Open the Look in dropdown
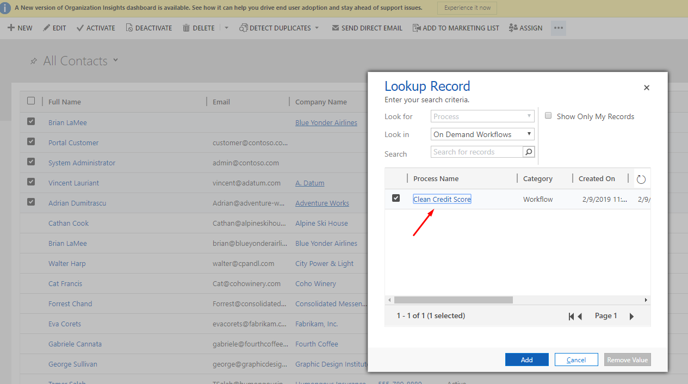Image resolution: width=688 pixels, height=384 pixels. pos(482,134)
